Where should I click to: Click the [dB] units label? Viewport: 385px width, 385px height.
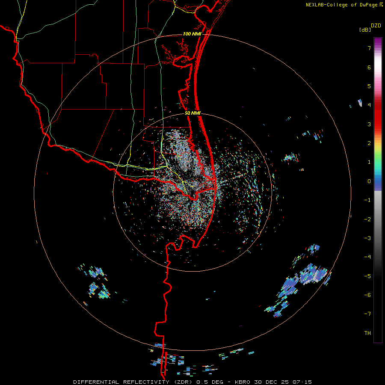point(365,30)
